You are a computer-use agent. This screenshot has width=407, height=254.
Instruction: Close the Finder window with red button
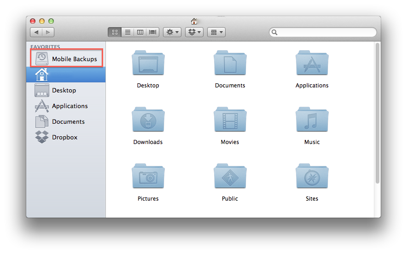click(x=33, y=21)
